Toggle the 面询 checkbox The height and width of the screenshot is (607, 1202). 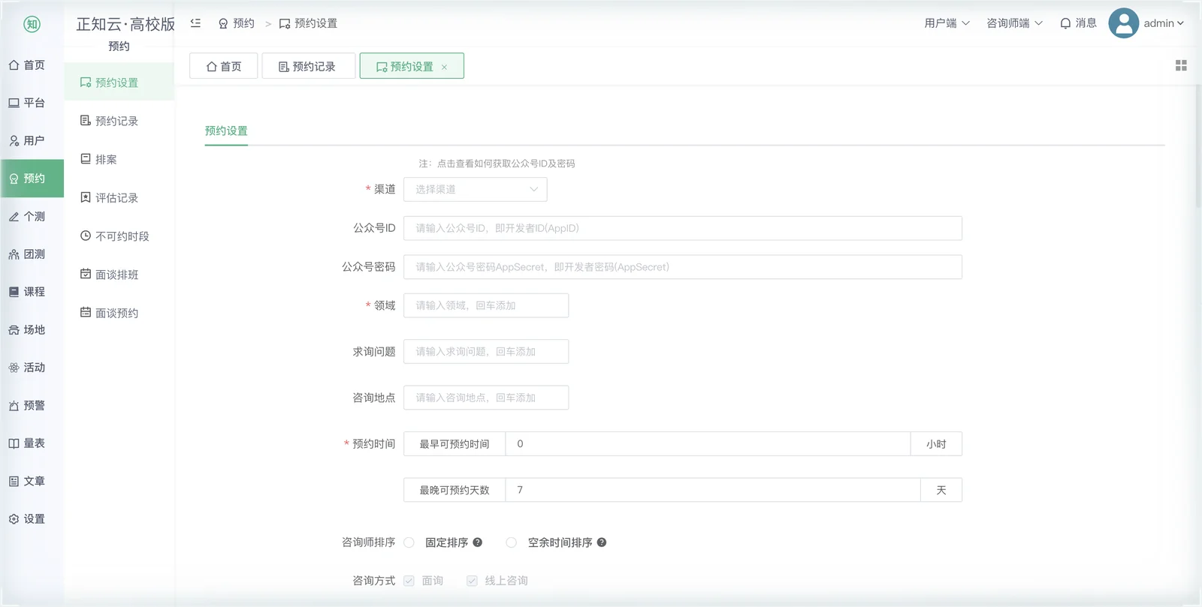tap(409, 581)
